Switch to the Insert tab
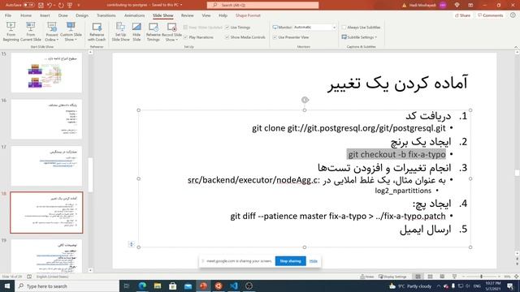 [x=45, y=15]
